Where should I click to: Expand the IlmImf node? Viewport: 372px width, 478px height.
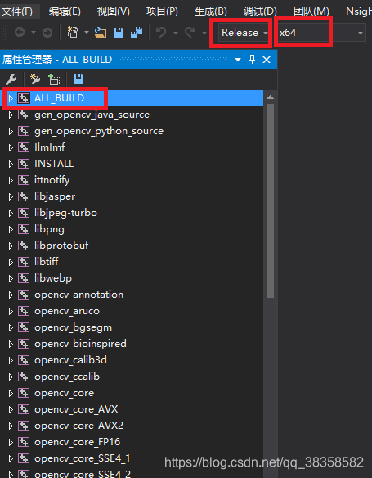tap(11, 148)
